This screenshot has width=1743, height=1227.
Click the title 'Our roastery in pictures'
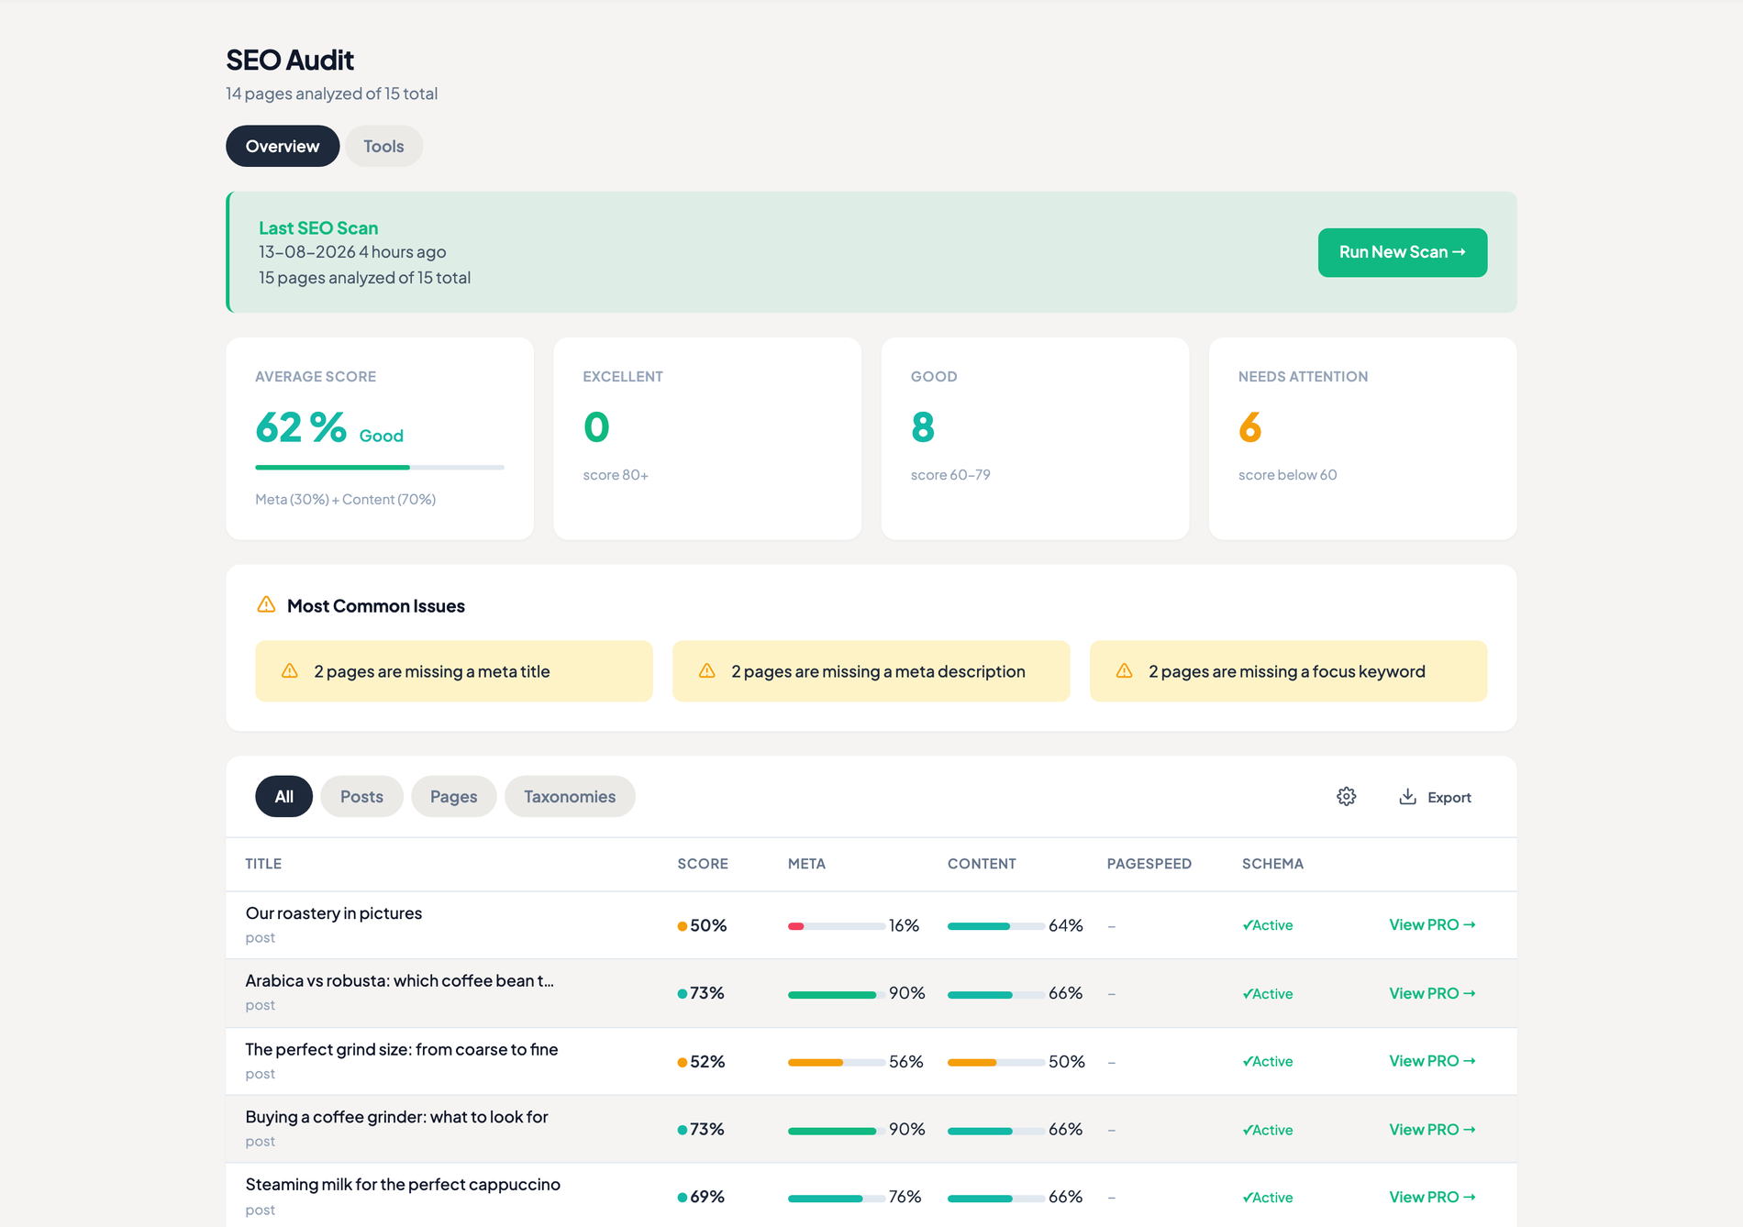(x=334, y=913)
